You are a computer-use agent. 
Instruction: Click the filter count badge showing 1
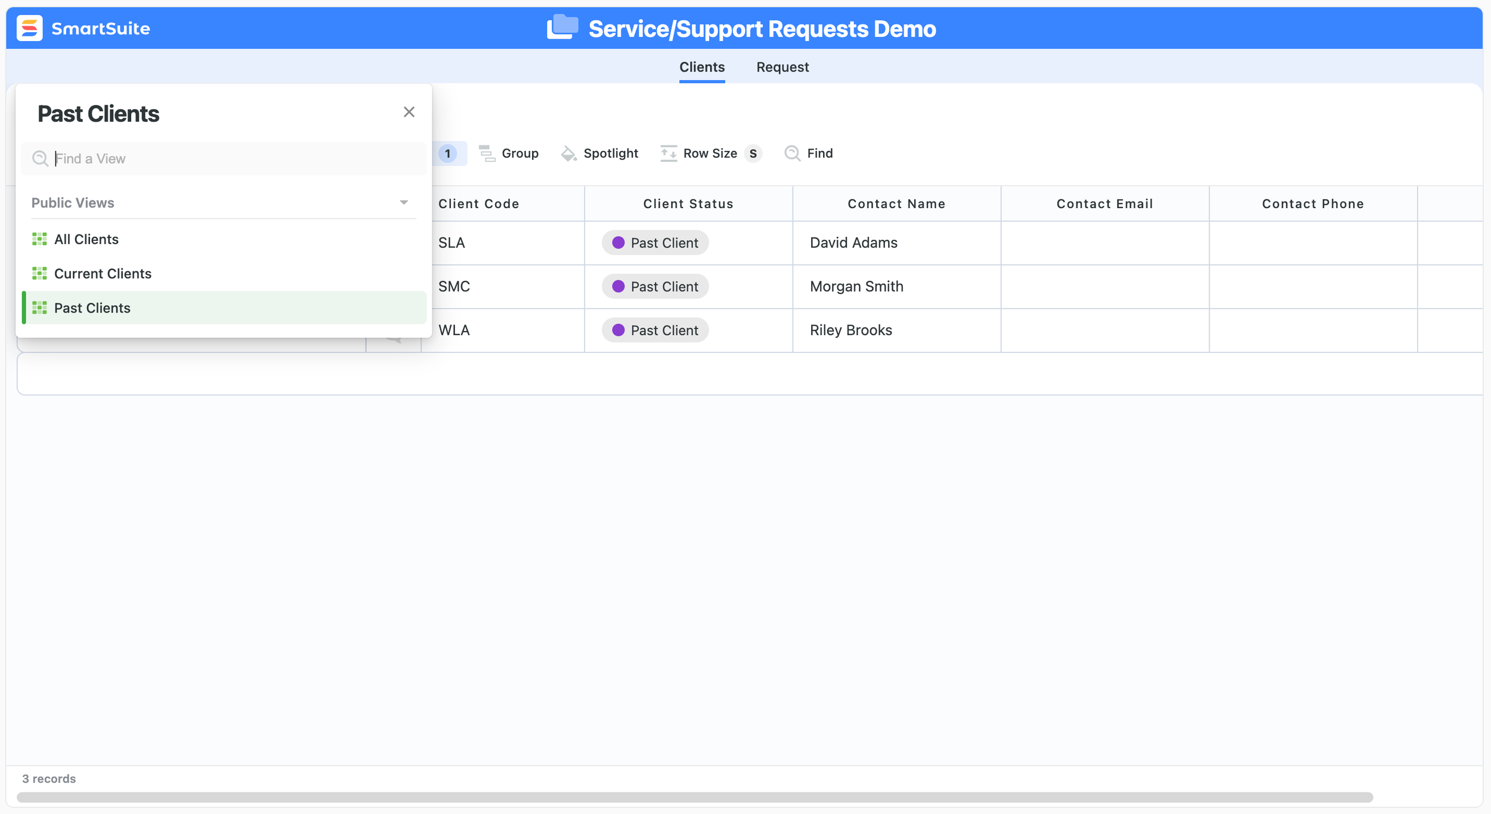point(447,153)
